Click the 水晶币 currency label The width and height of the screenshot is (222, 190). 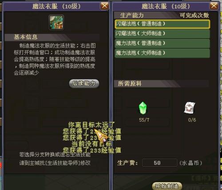coord(191,163)
